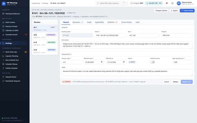This screenshot has height=123, width=197.
Task: Click Connected · PROD-BDG status text
Action: pyautogui.click(x=10, y=118)
